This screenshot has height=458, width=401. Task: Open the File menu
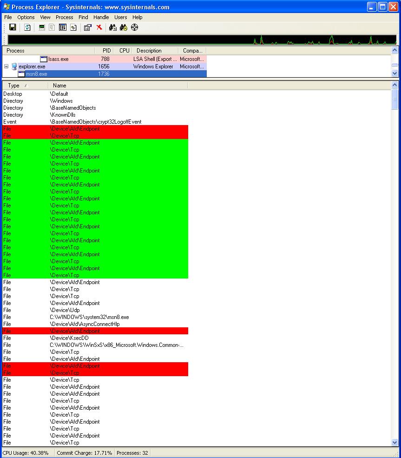tap(8, 17)
